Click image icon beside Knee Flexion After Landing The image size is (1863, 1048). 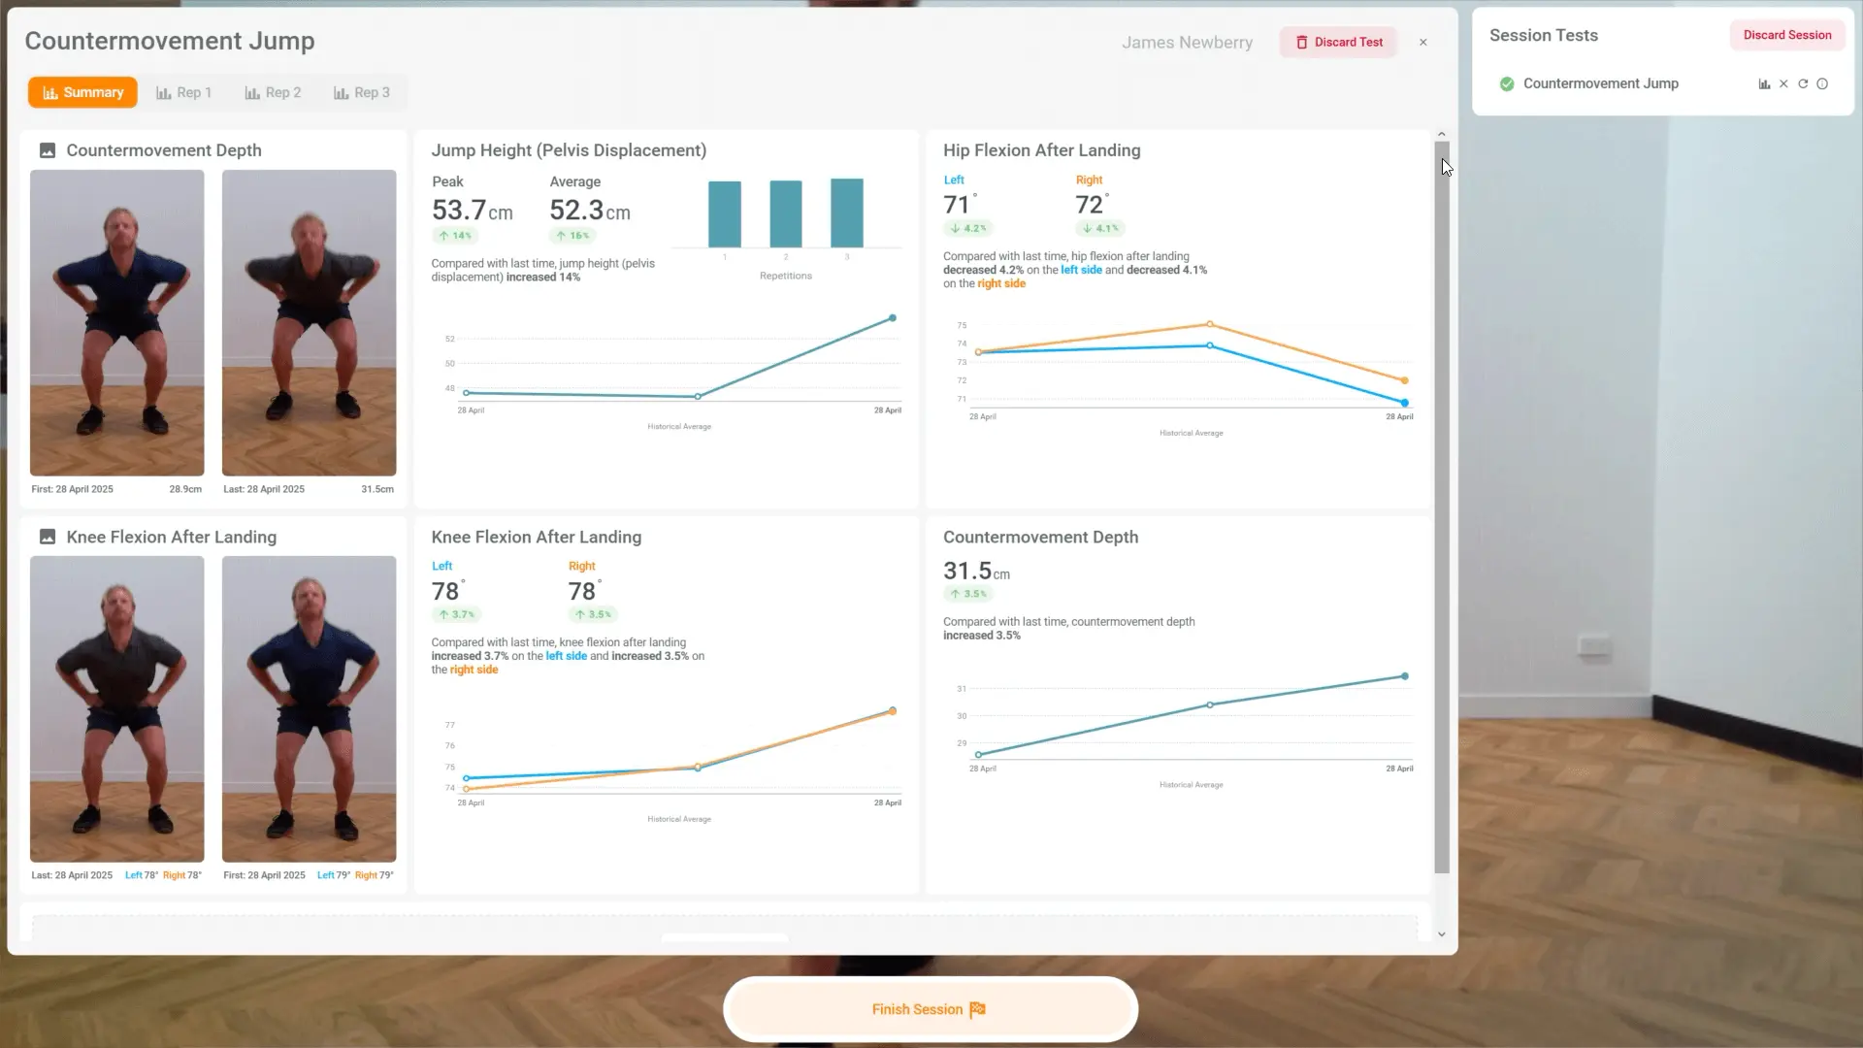pyautogui.click(x=47, y=537)
